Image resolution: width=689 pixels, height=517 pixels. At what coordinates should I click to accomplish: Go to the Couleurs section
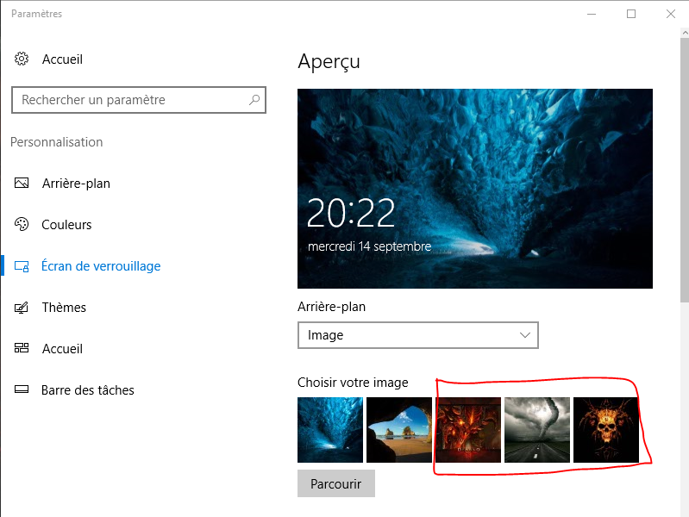[66, 224]
